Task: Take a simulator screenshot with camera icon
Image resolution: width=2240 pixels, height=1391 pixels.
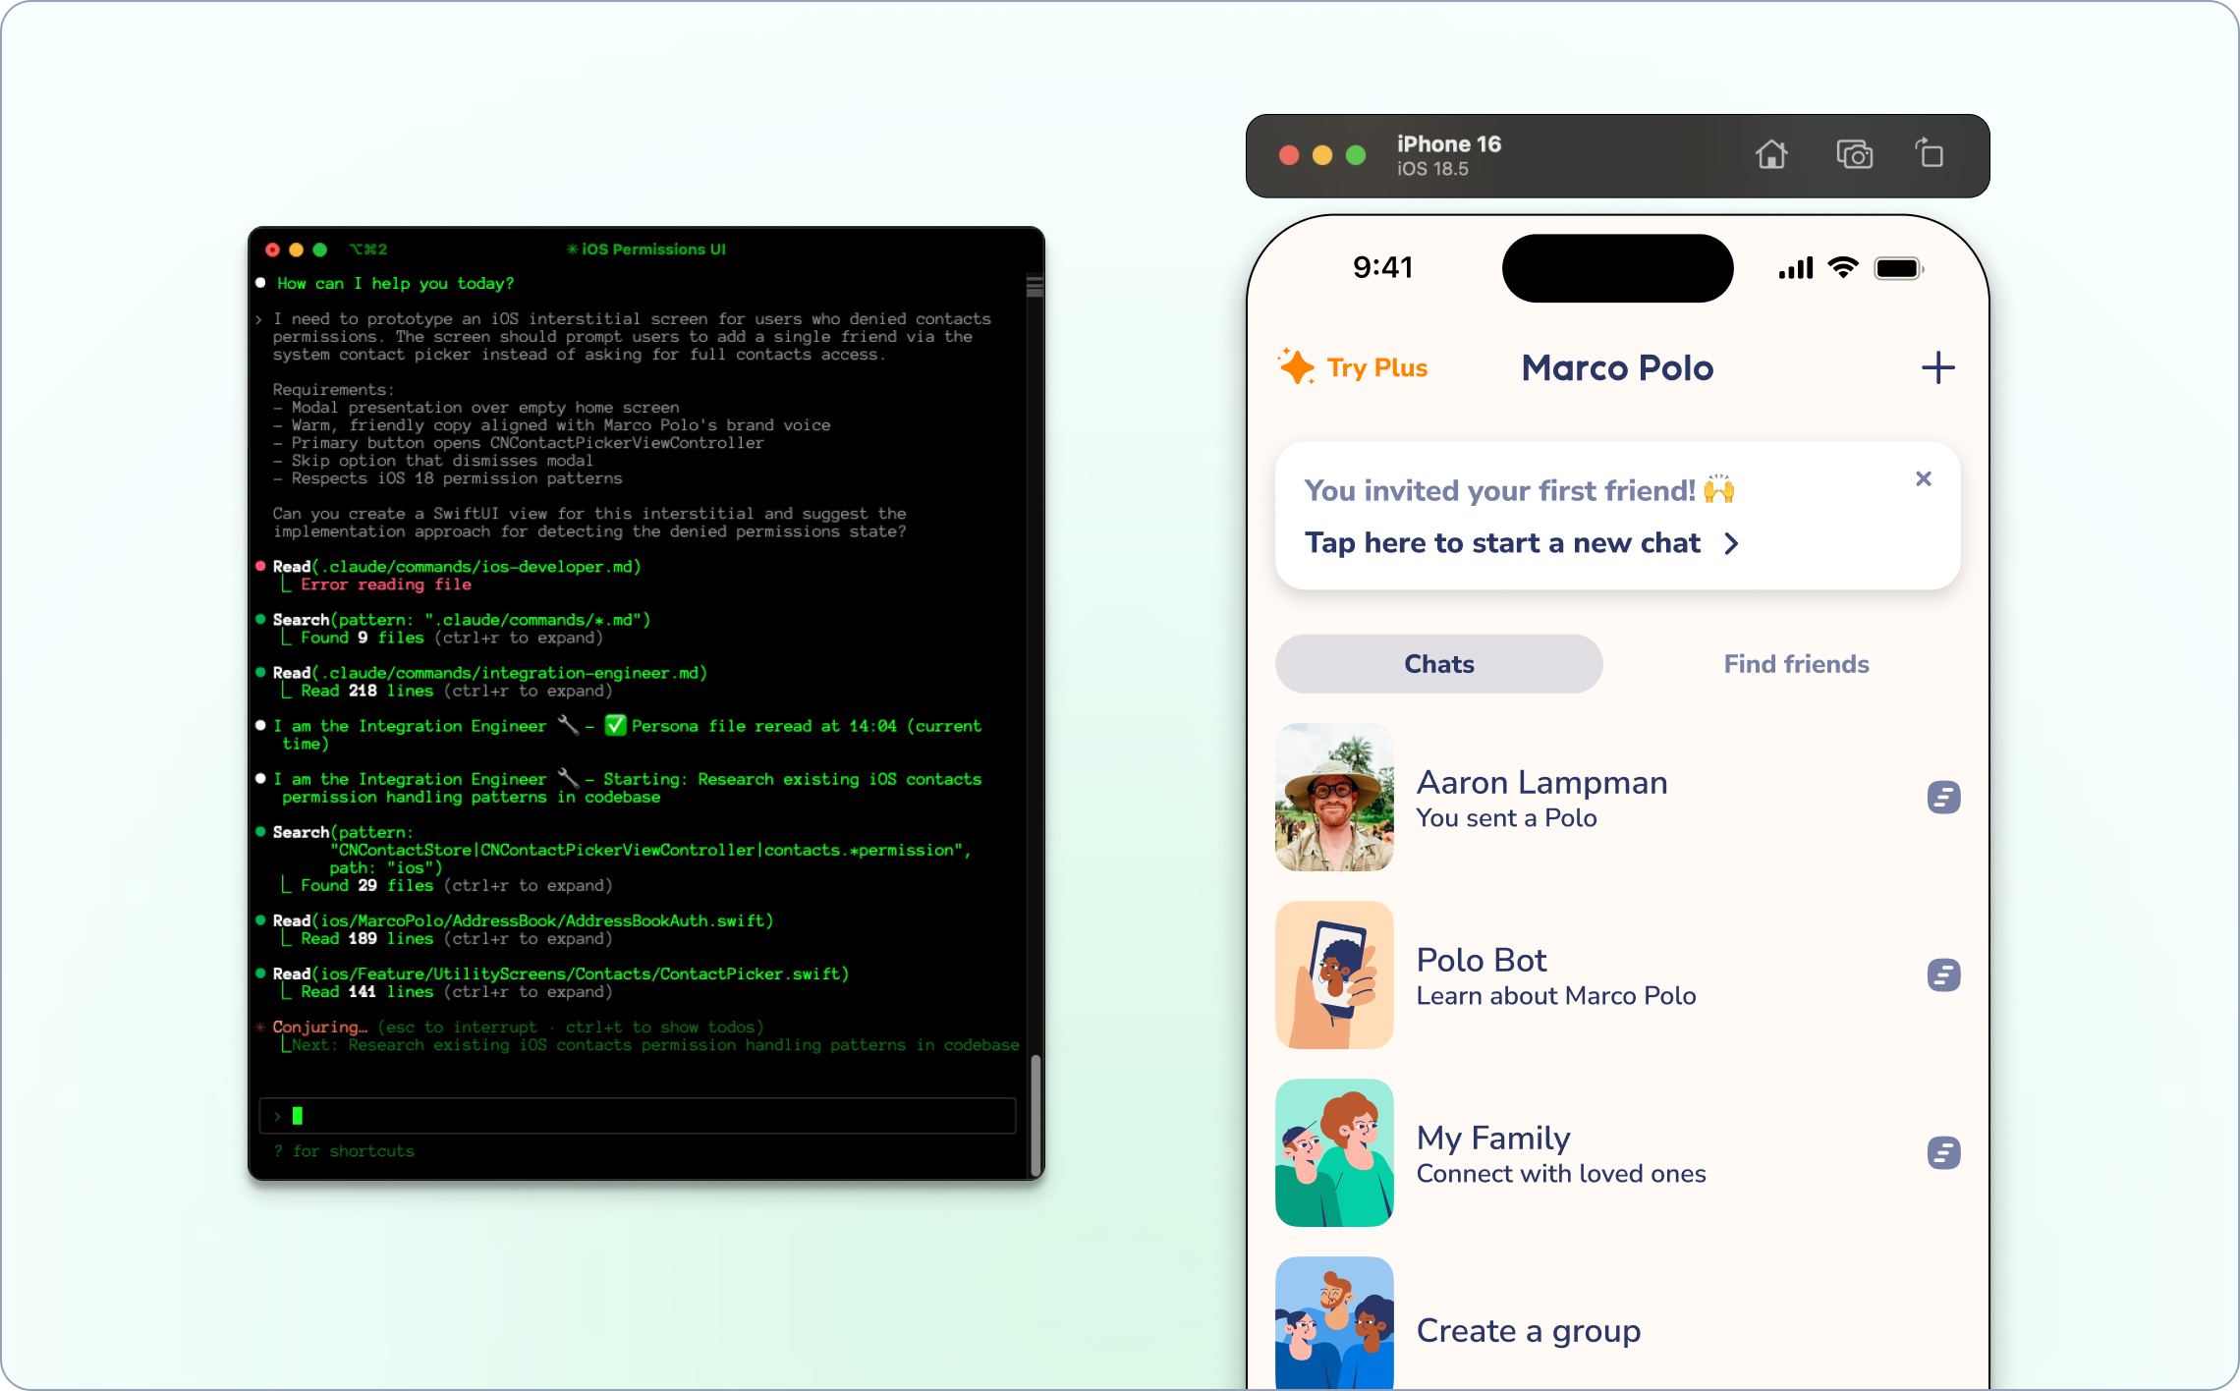Action: [x=1854, y=155]
